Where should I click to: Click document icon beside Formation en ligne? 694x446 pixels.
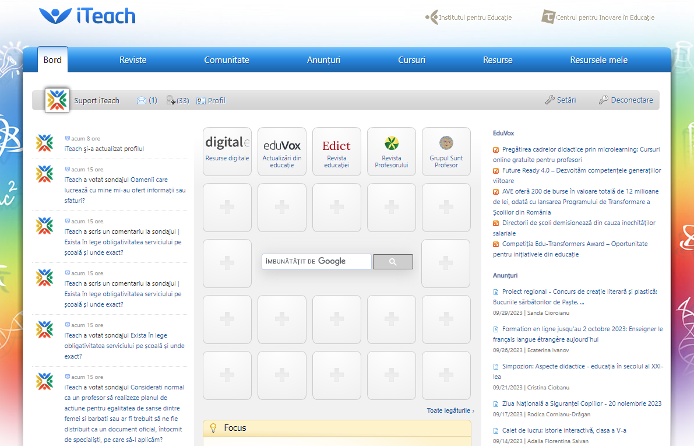point(496,329)
